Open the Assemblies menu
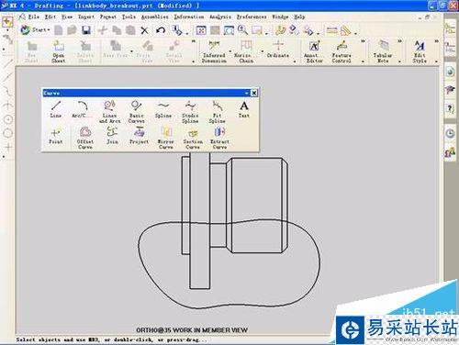 [155, 17]
